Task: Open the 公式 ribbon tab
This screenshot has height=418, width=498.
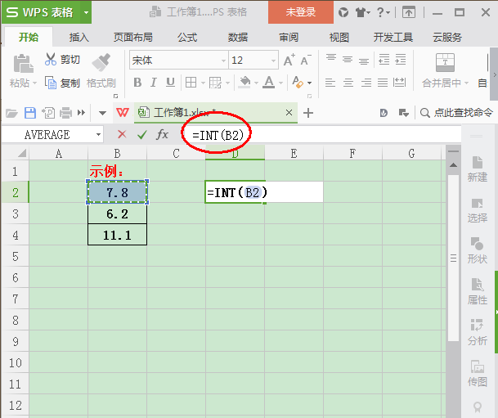Action: (x=187, y=38)
